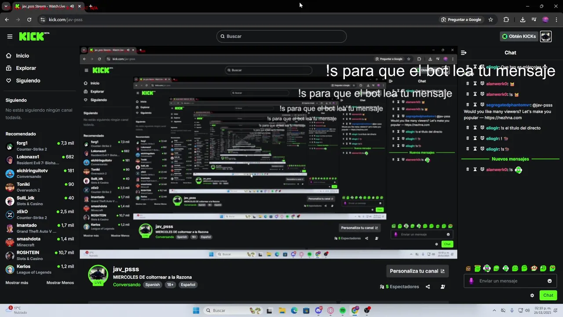Screen dimensions: 563x317
Task: Click the Obtén KICKs button
Action: 519,37
